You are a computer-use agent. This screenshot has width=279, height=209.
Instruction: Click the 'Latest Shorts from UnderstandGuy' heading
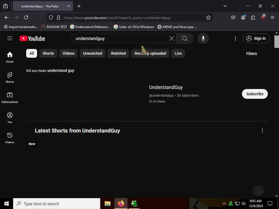(x=77, y=131)
